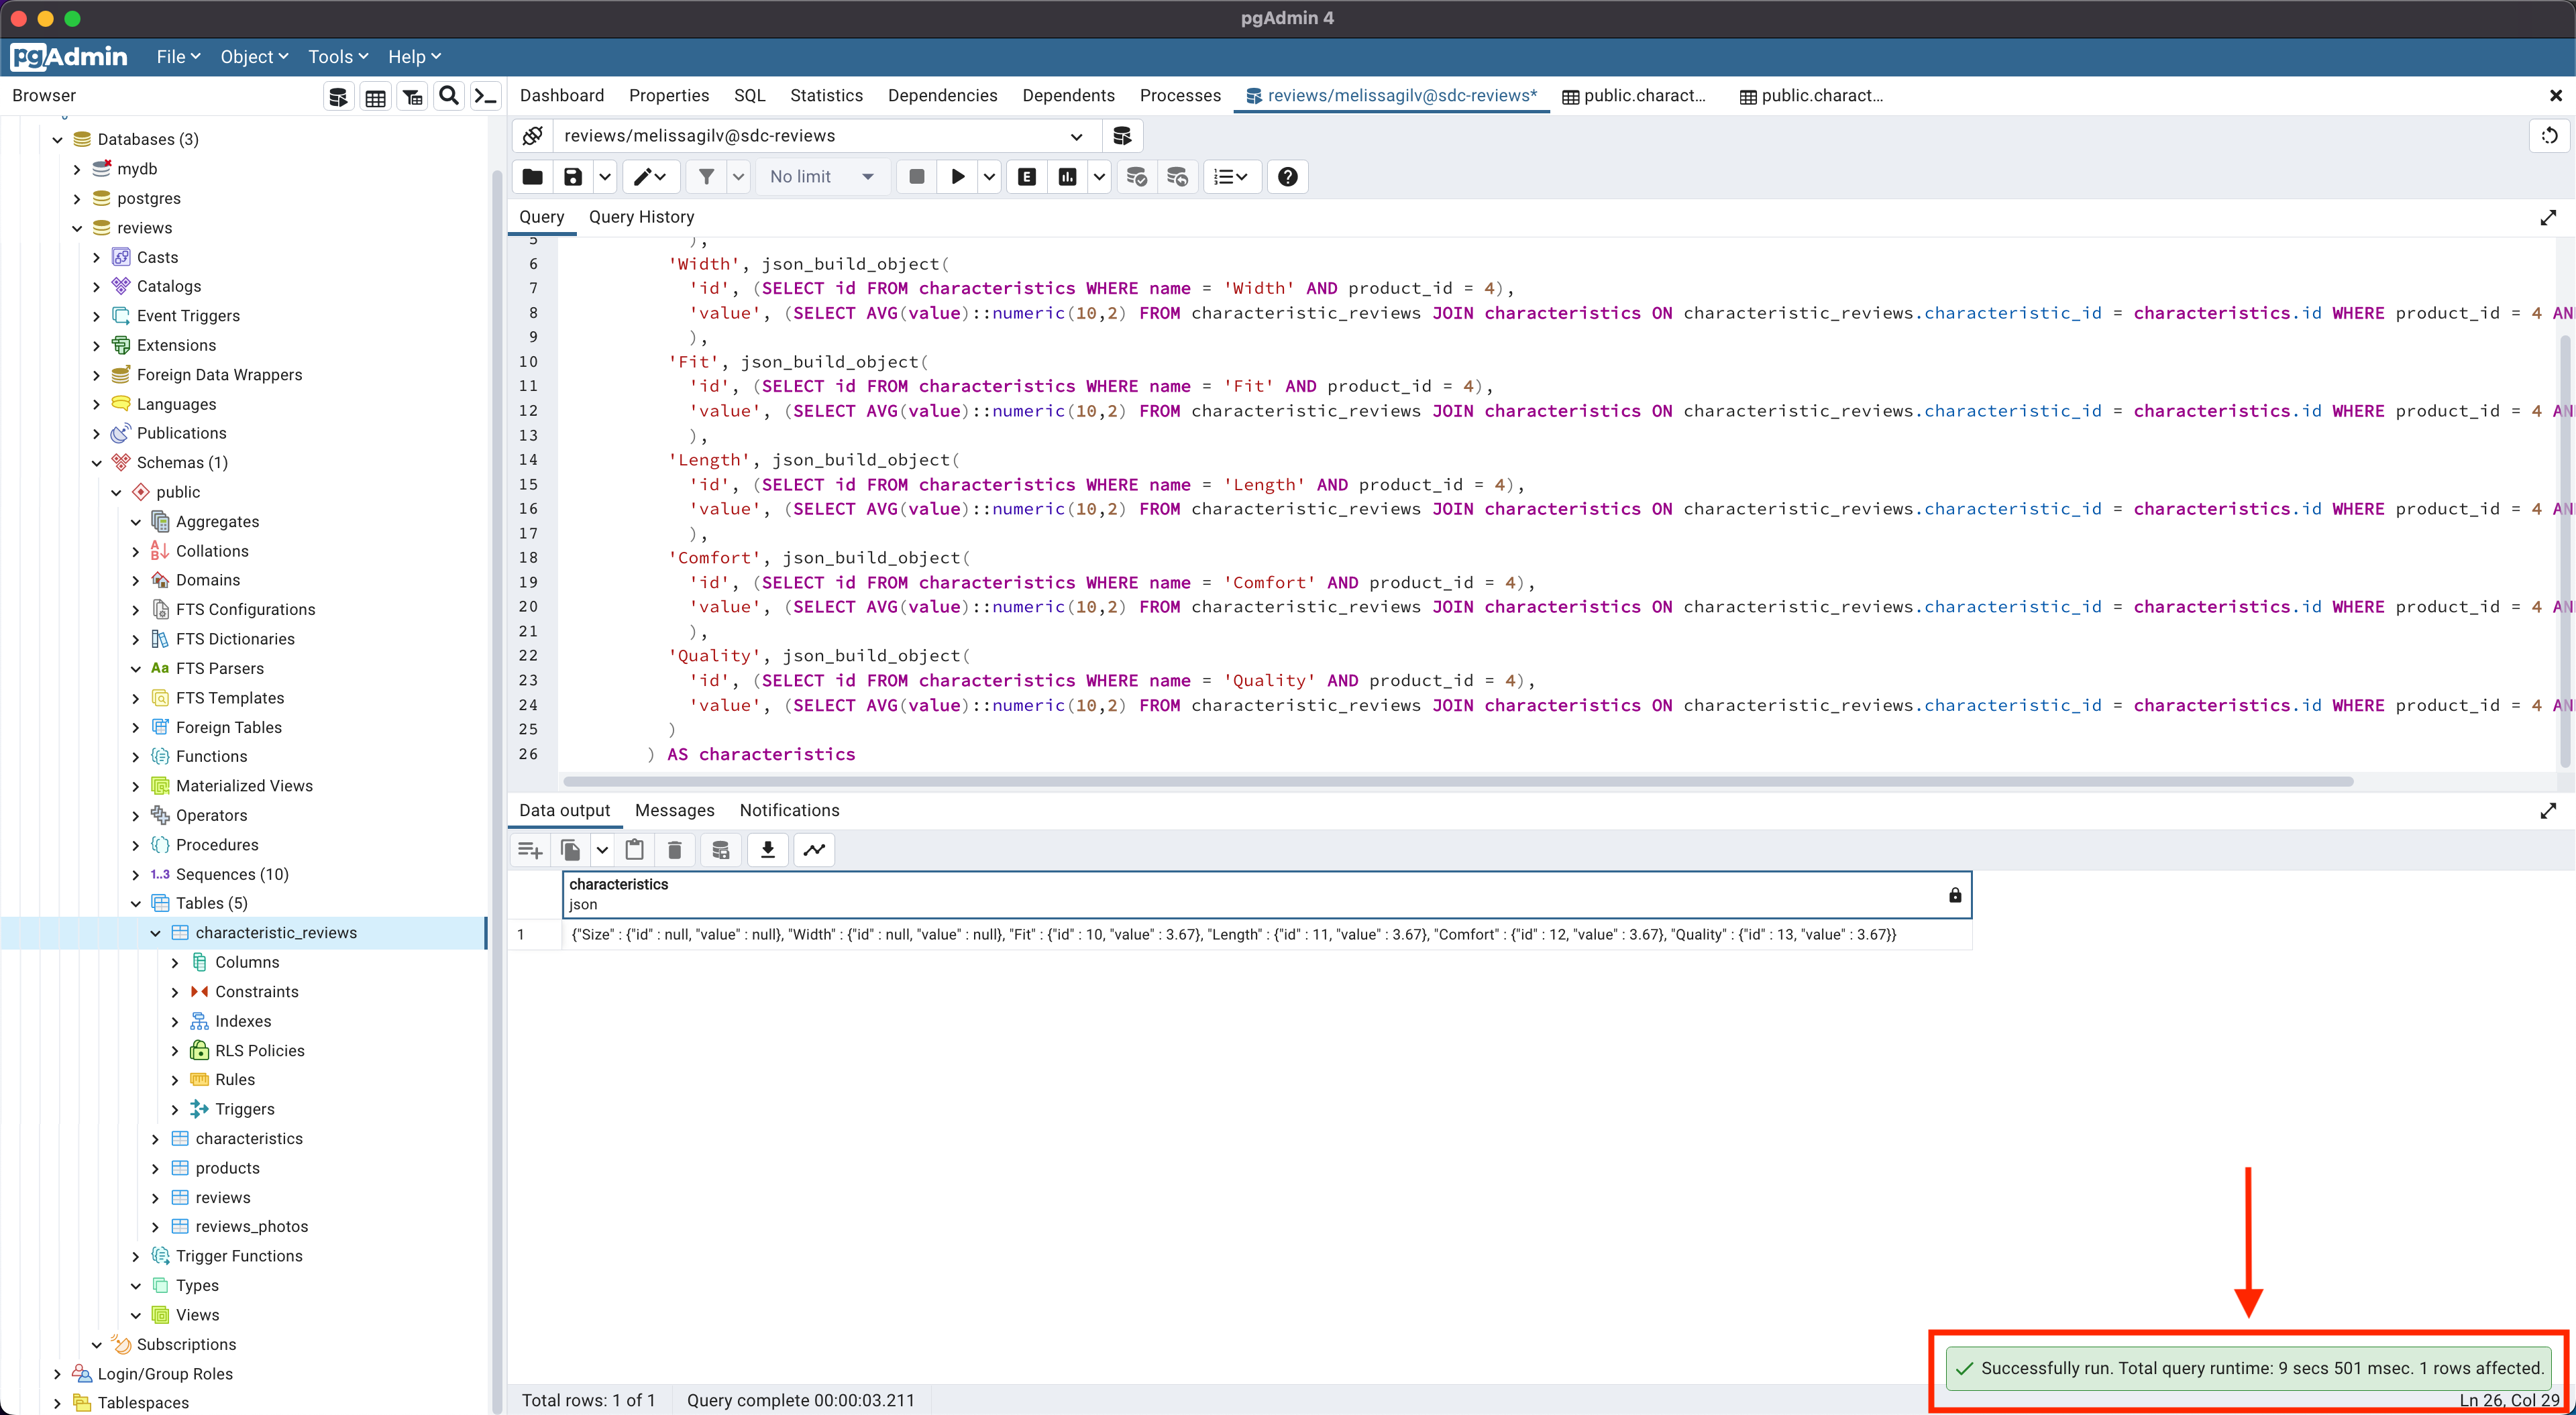Open a file using the folder icon
The height and width of the screenshot is (1415, 2576).
pos(532,177)
